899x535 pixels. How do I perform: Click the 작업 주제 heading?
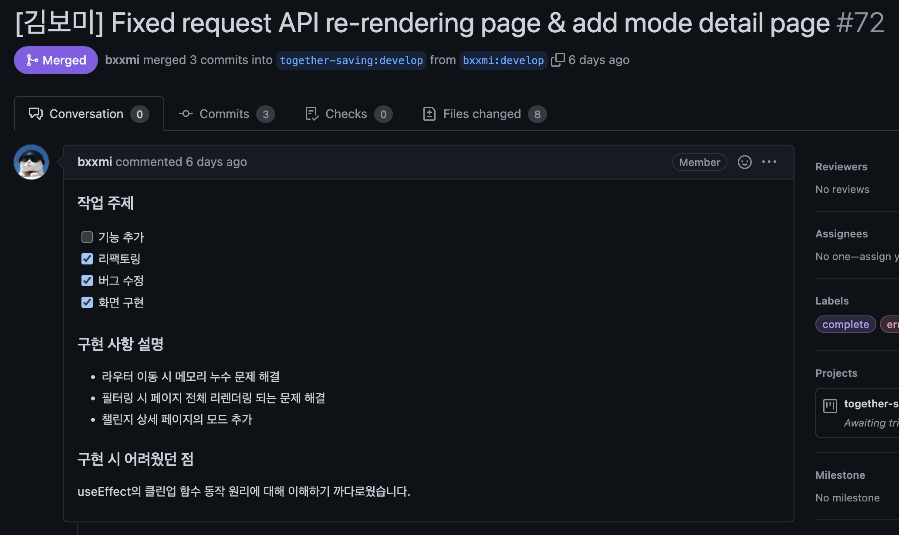click(x=105, y=203)
